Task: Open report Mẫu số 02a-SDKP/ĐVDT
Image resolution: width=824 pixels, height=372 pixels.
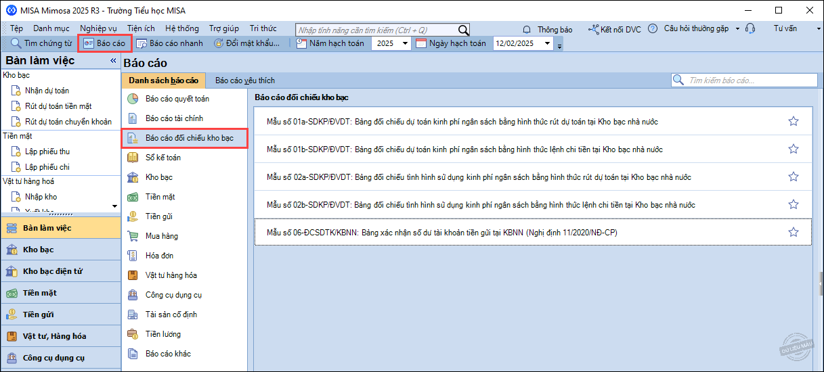Action: tap(533, 177)
